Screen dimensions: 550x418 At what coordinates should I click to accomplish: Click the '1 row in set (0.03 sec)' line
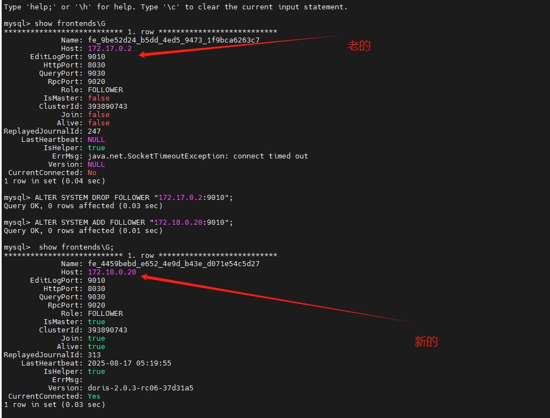pos(54,405)
